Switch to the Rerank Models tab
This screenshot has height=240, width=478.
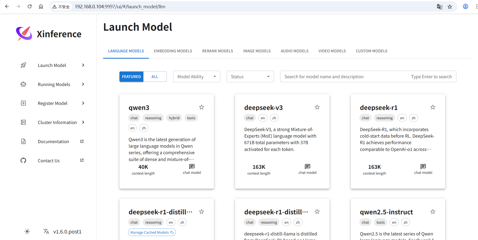(218, 51)
